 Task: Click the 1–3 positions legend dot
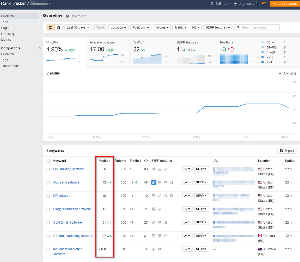coord(263,62)
